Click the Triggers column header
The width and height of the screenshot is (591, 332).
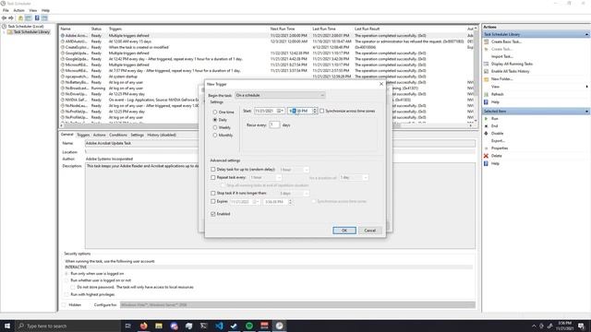click(115, 29)
